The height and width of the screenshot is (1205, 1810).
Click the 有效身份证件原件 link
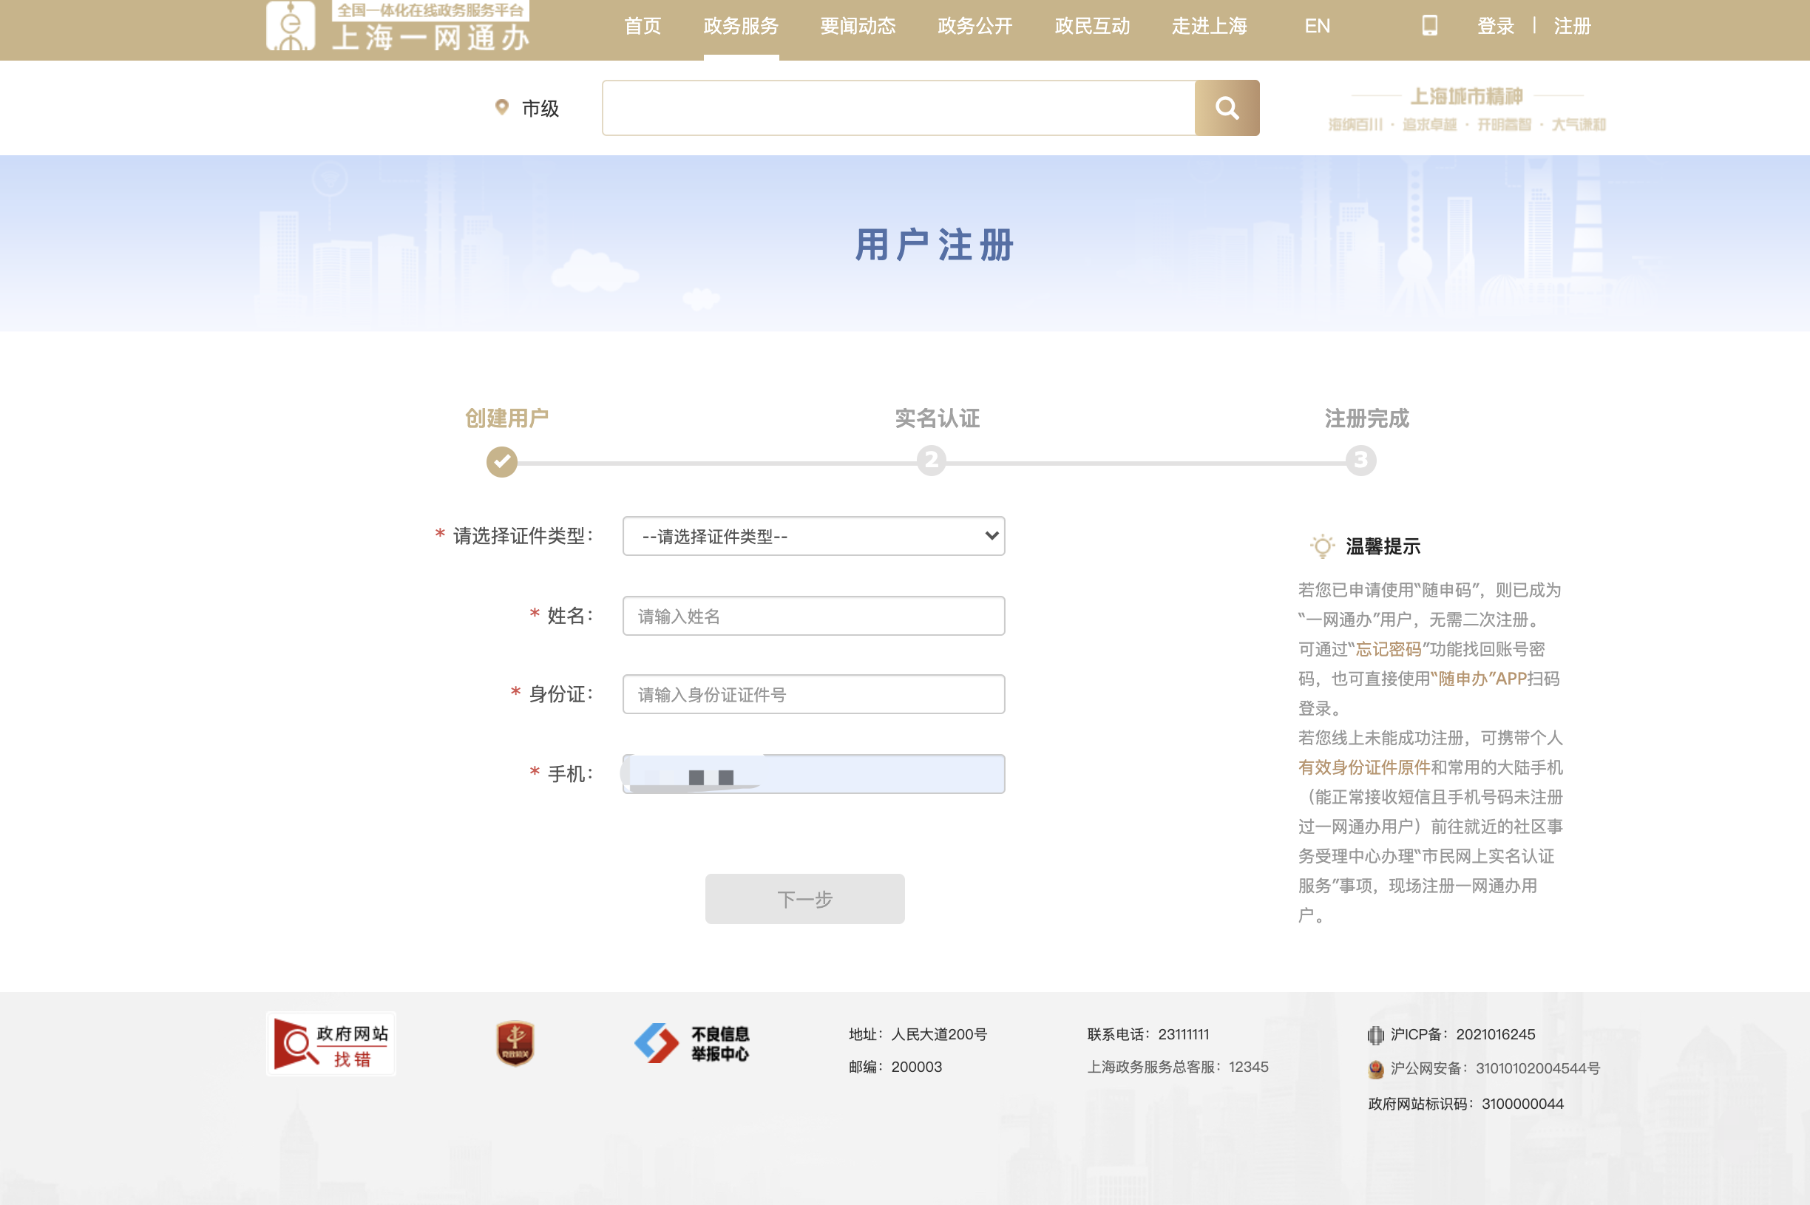click(x=1363, y=767)
